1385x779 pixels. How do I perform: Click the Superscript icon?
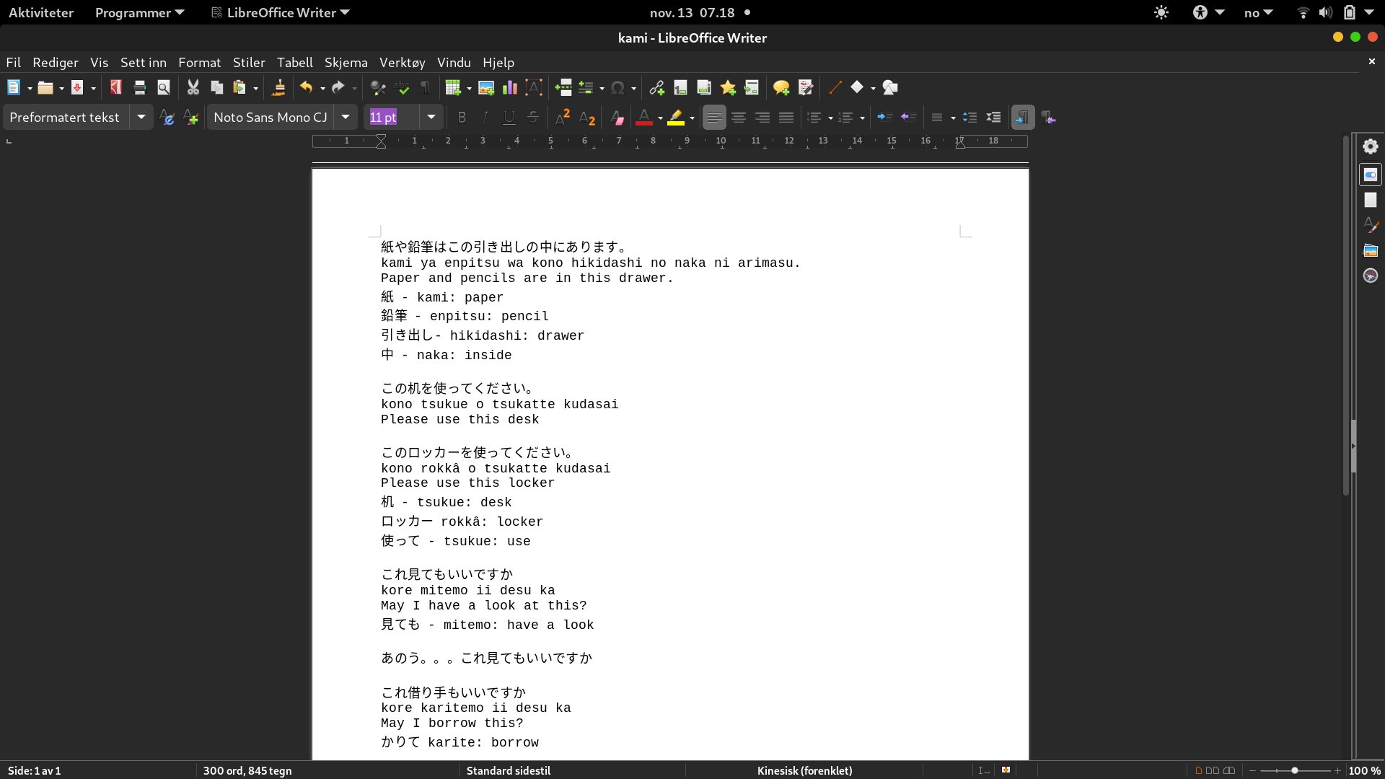coord(563,118)
